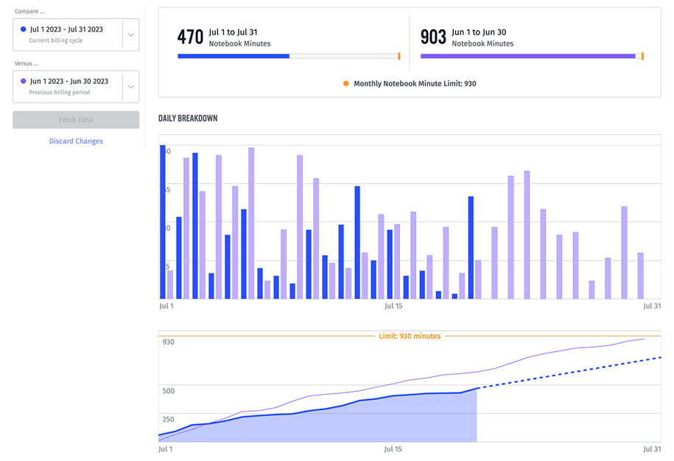Click the purple dot in the Versus selector

pos(24,82)
